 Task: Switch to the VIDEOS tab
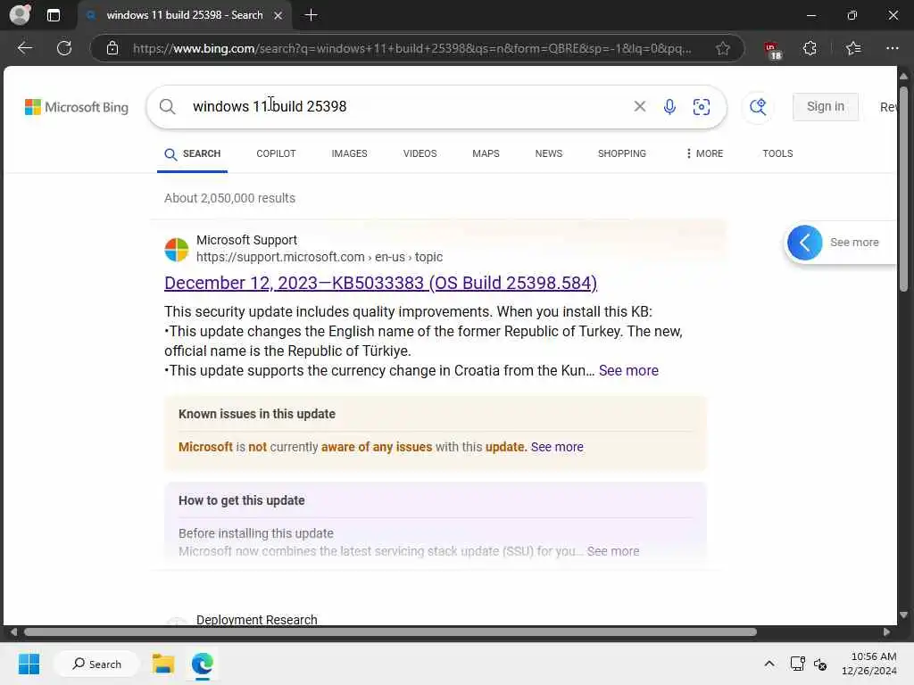[420, 153]
